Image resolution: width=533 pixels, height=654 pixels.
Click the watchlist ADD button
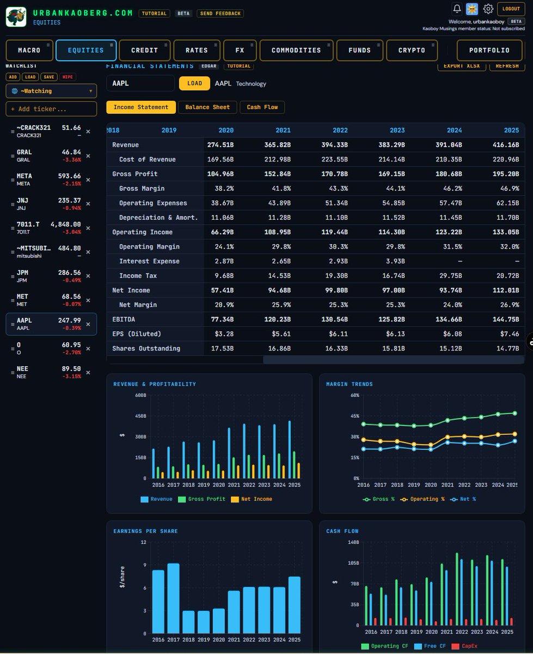(13, 77)
